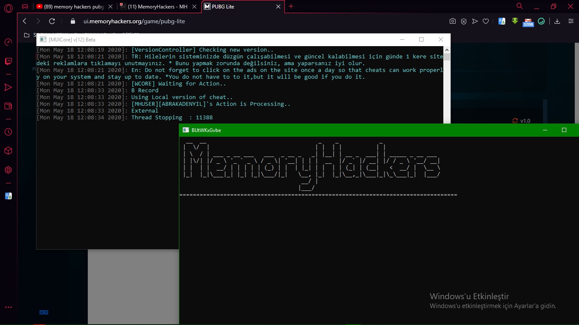Image resolution: width=579 pixels, height=325 pixels.
Task: Click the "v1.0" version label
Action: (526, 121)
